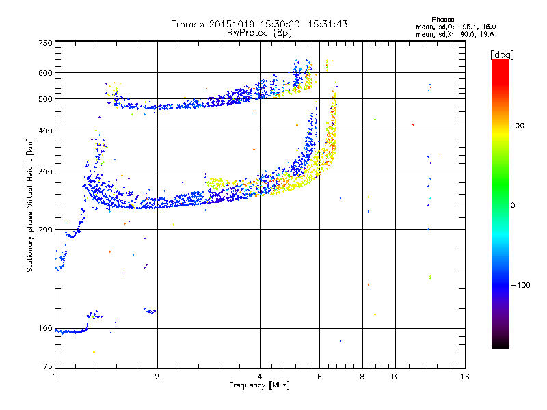Click the x-axis tick label '8'
This screenshot has width=547, height=410.
pos(362,377)
